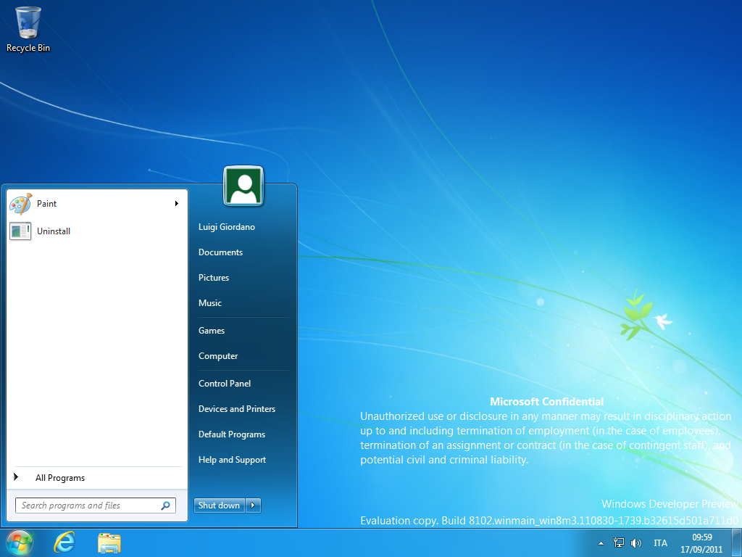This screenshot has width=742, height=557.
Task: Open the network status tray icon
Action: (x=619, y=542)
